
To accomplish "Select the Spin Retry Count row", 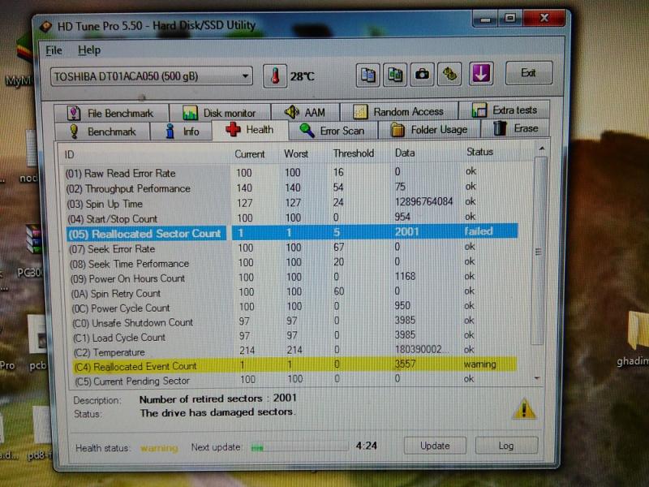I will point(294,292).
